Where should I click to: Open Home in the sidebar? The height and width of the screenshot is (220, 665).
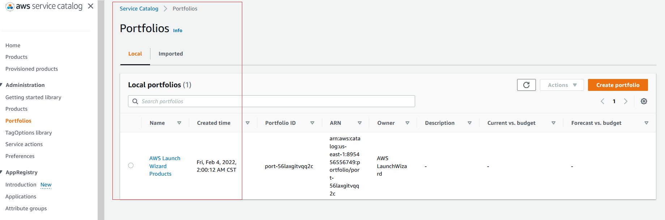coord(13,45)
